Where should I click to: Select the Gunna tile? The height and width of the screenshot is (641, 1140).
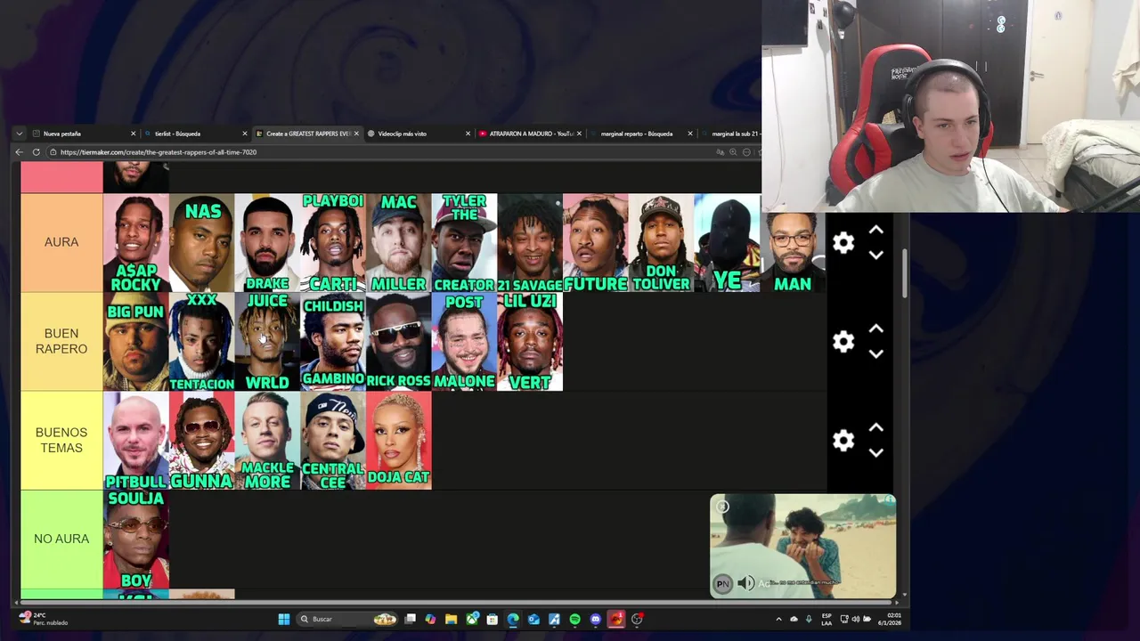click(201, 441)
